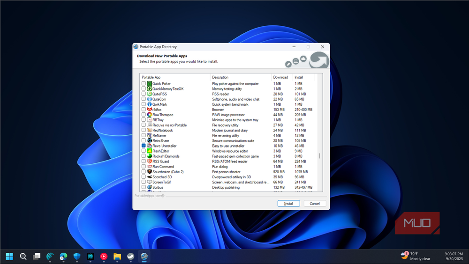The height and width of the screenshot is (264, 469).
Task: Click the QwikMark app icon
Action: click(149, 104)
